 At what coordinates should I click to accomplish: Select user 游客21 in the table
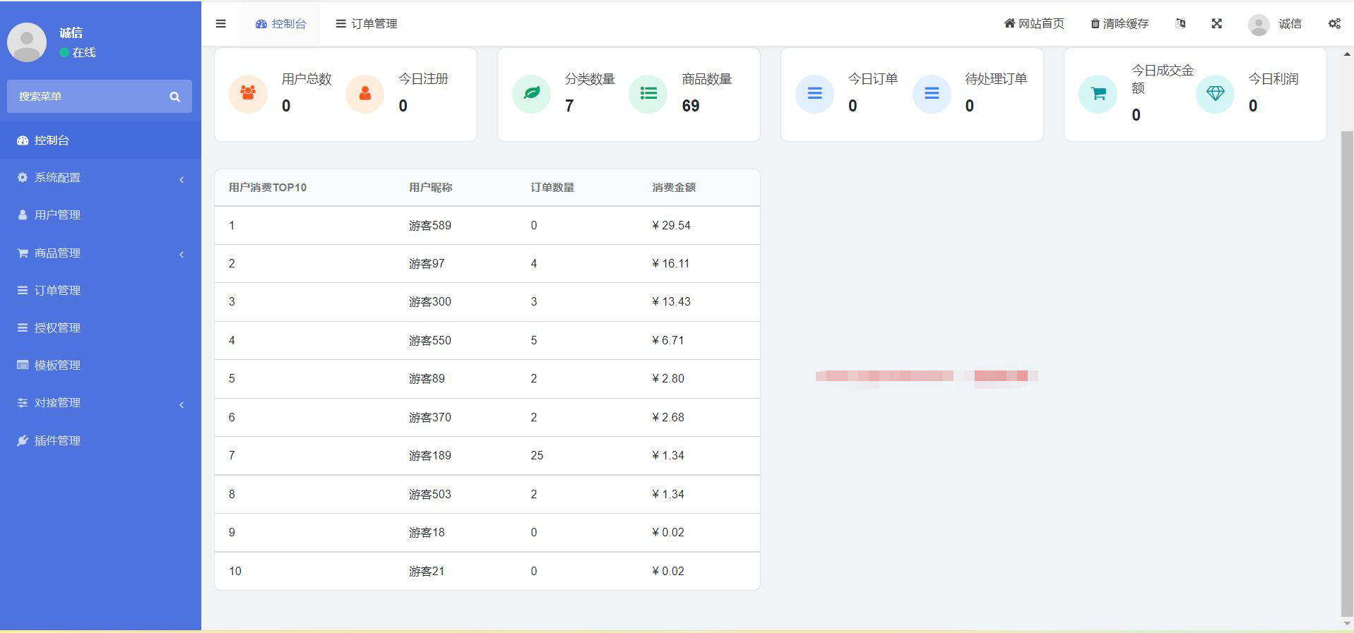coord(427,572)
